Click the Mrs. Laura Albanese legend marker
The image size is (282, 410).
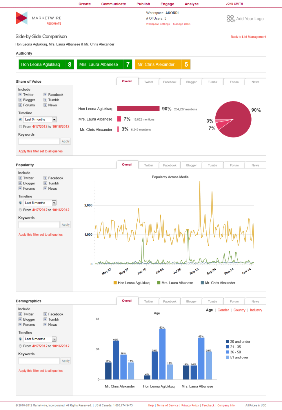pos(159,283)
